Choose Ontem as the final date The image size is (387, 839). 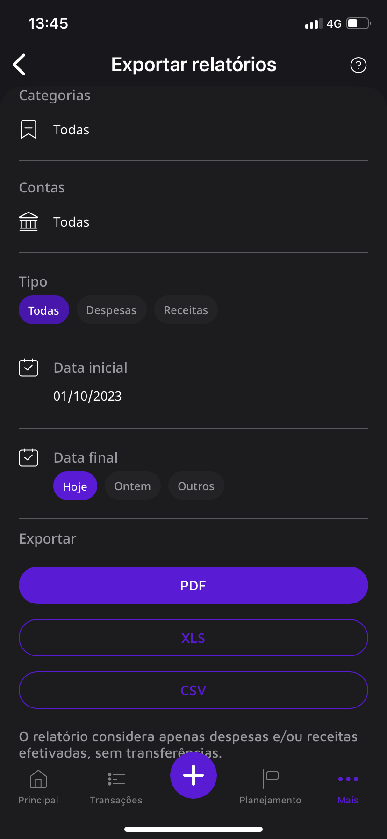click(133, 486)
